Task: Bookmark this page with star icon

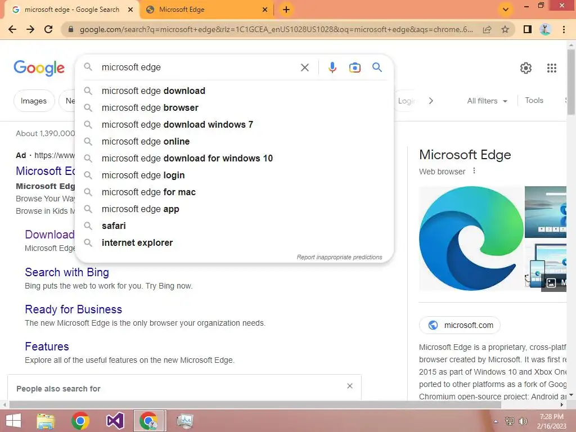Action: (505, 29)
